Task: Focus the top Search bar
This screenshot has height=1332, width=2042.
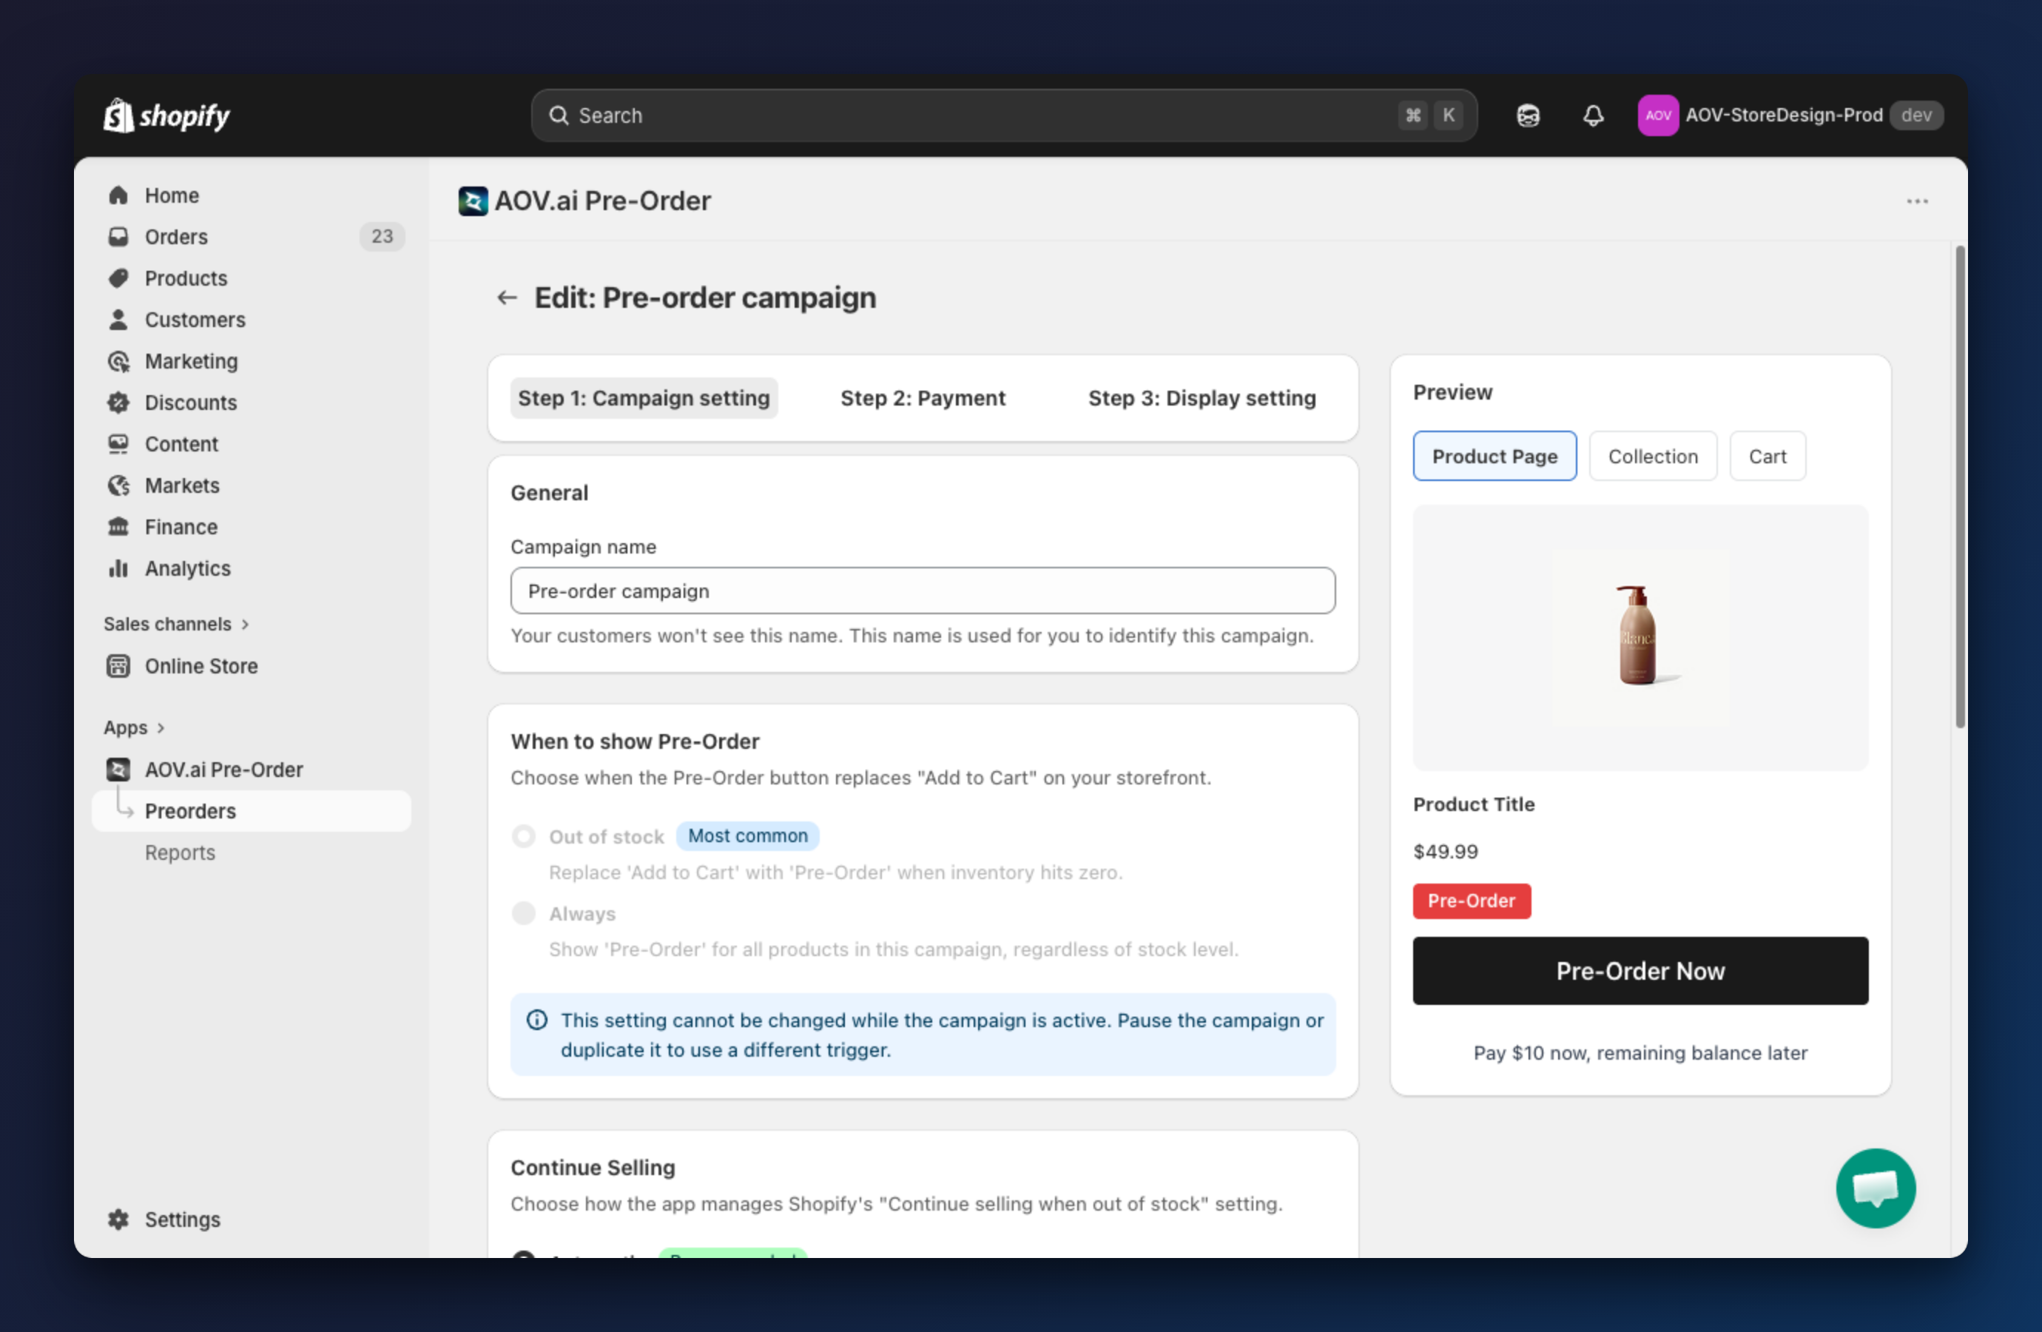Action: point(1003,115)
